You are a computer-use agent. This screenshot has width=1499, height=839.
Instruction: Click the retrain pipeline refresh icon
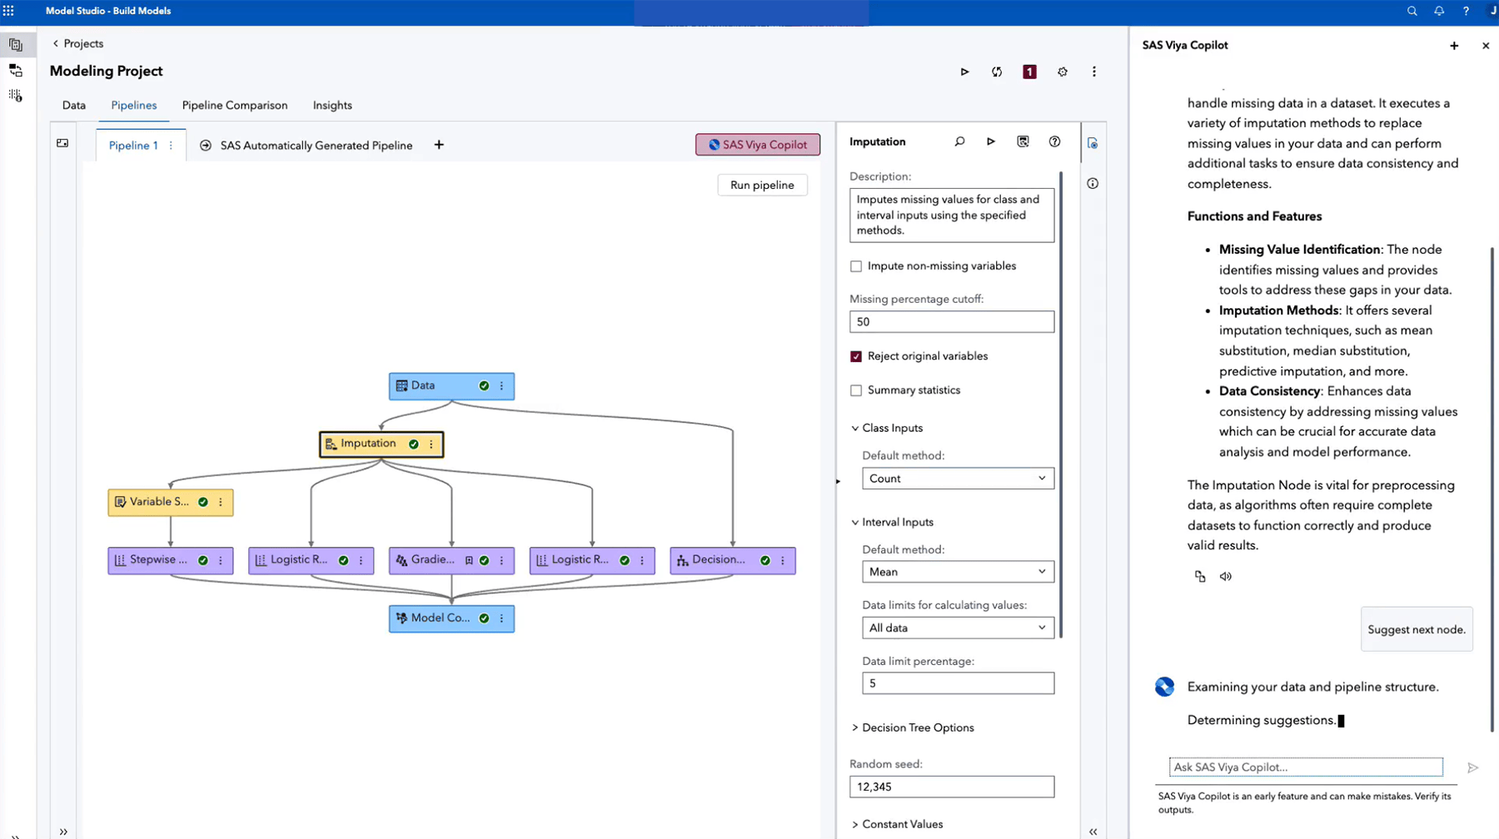996,72
